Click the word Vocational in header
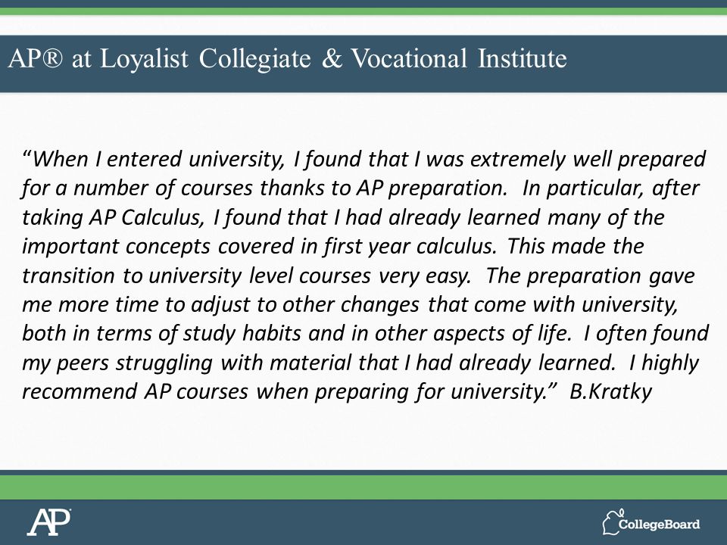727x545 pixels. (x=409, y=59)
